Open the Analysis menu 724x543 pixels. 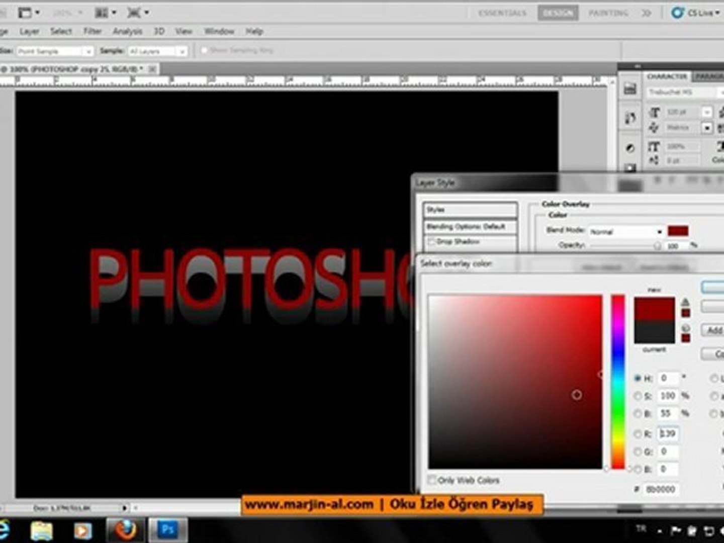click(127, 31)
